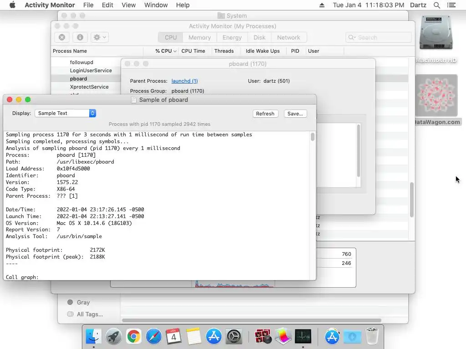Open Grapher from the Dock

283,337
